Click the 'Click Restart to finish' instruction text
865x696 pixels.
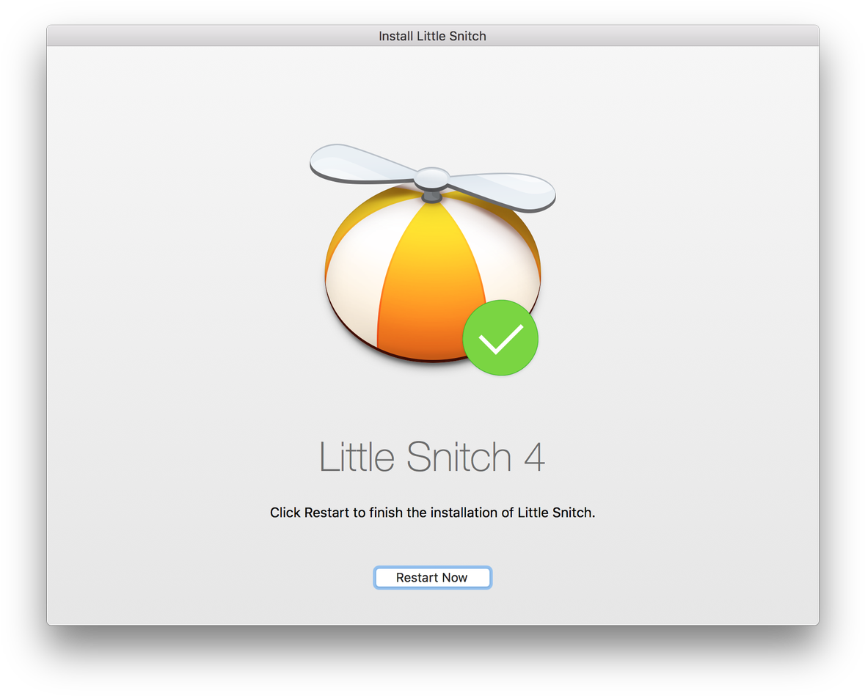click(433, 513)
